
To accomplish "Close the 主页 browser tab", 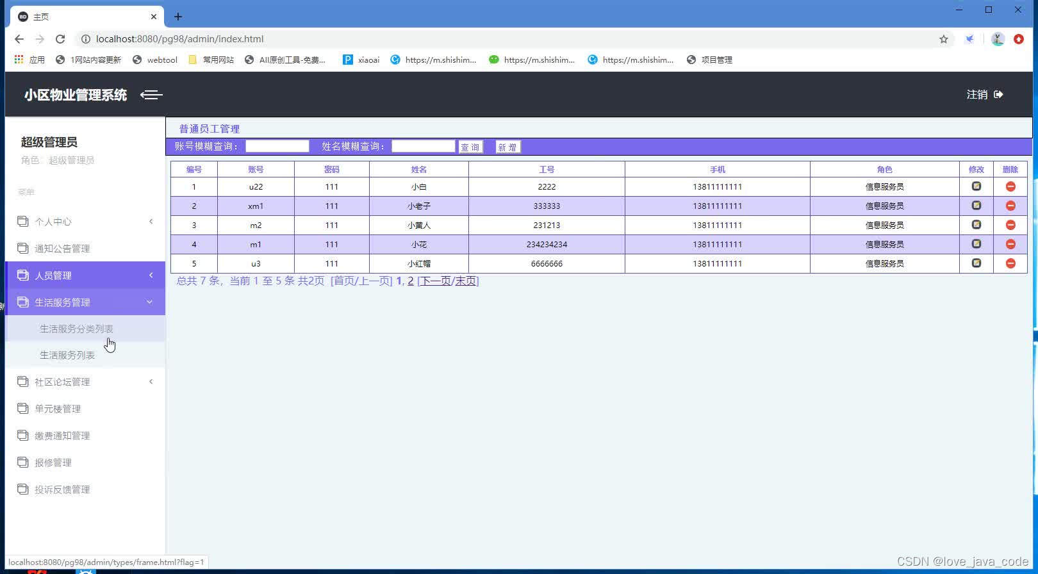I will [154, 17].
